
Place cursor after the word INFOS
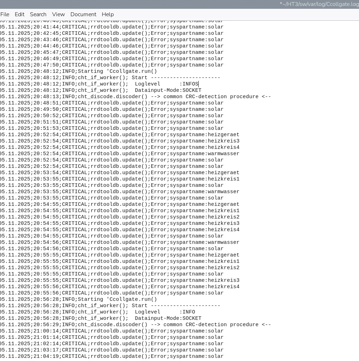pyautogui.click(x=199, y=84)
